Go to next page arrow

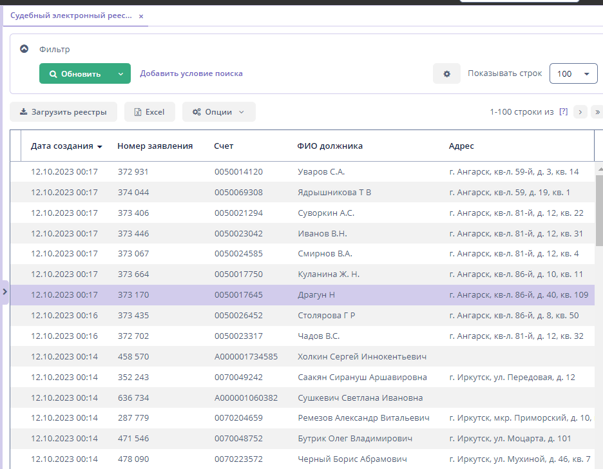(x=580, y=111)
